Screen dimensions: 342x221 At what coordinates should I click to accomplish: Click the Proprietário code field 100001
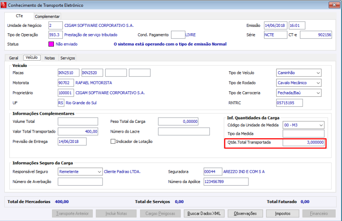click(x=66, y=93)
